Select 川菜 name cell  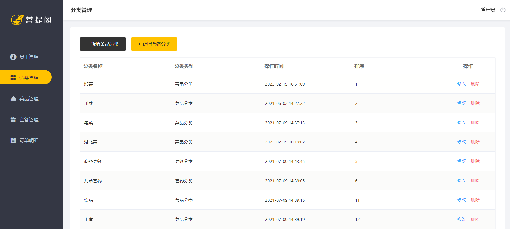point(88,104)
